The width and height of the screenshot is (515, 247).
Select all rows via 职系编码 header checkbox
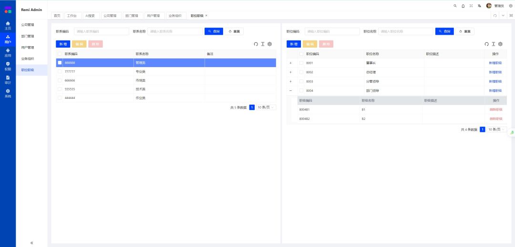point(60,54)
